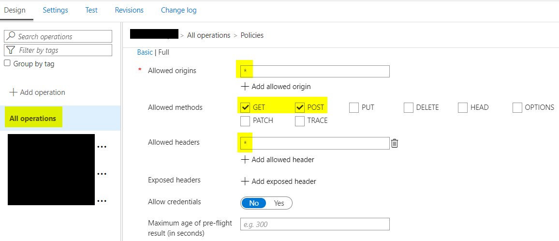559x241 pixels.
Task: Click the magnifier icon in Search operations
Action: coord(11,36)
